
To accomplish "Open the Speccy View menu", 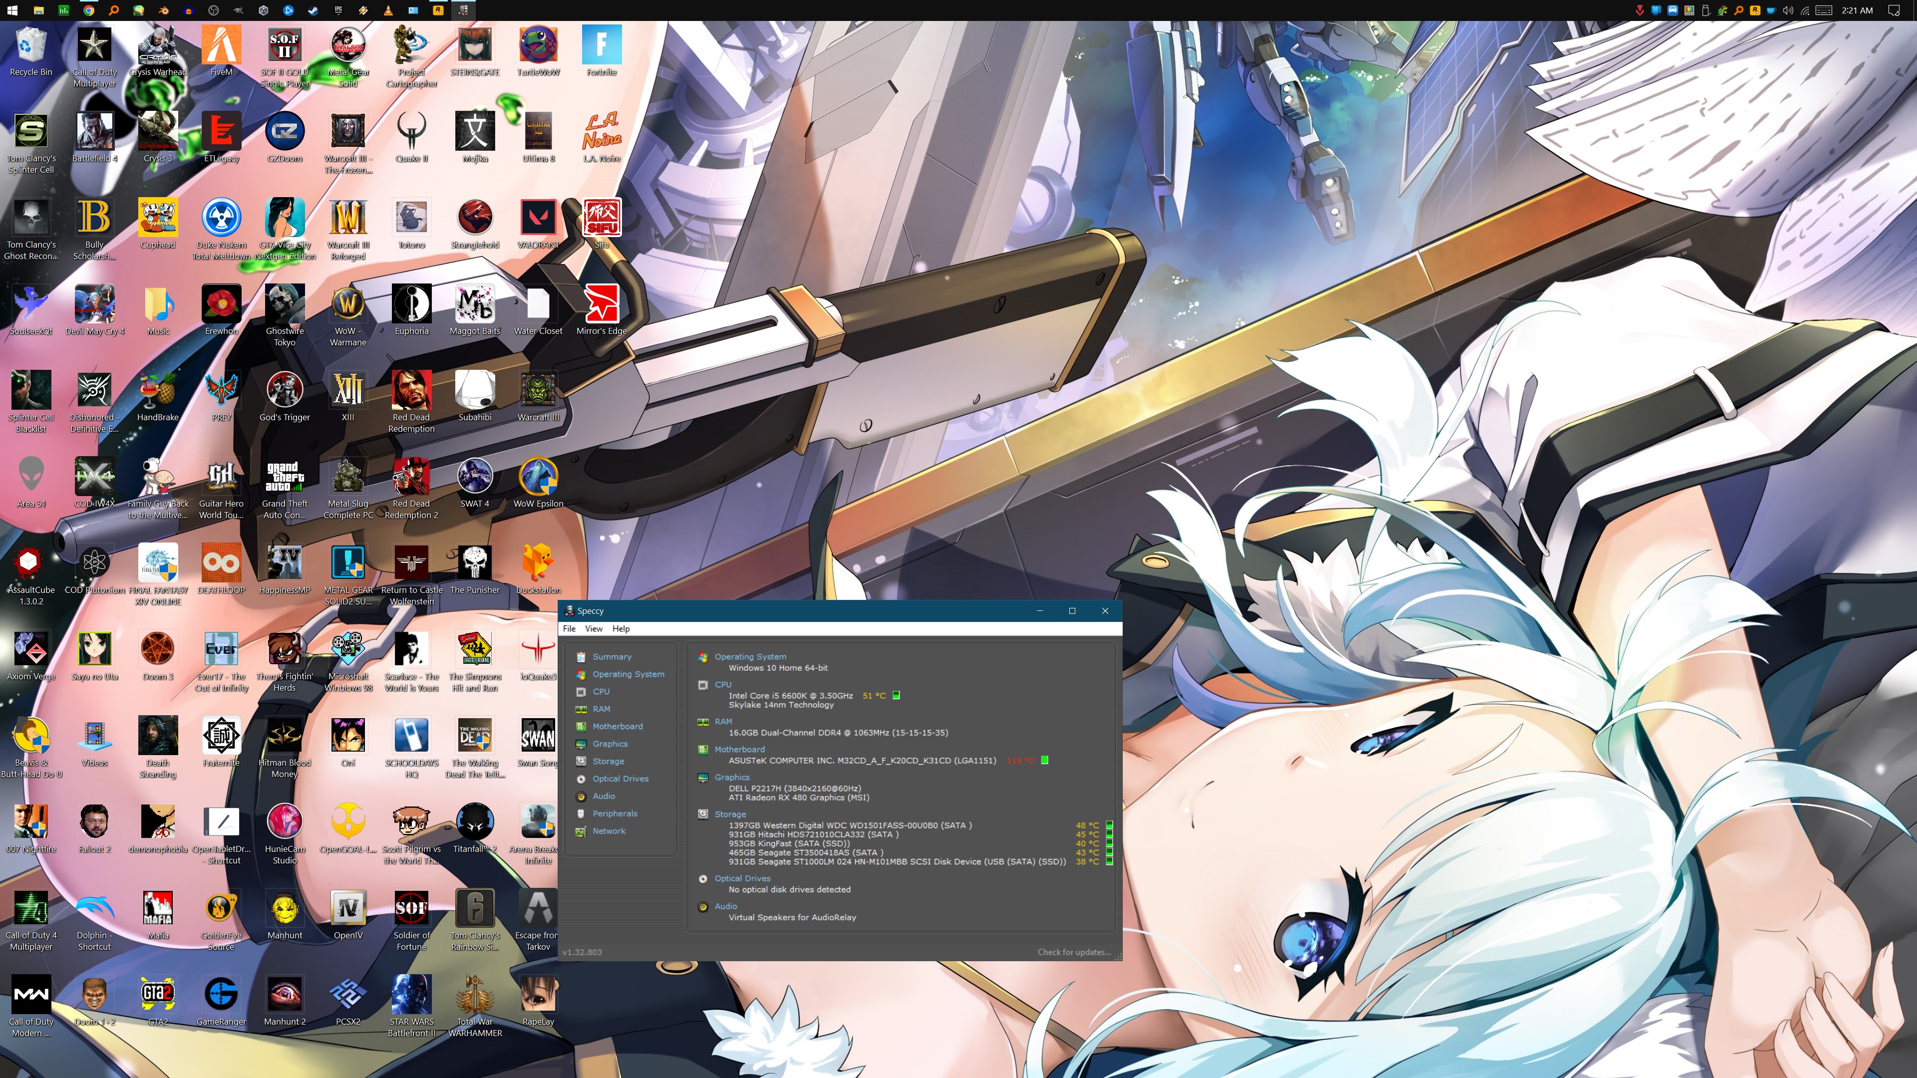I will click(x=594, y=629).
